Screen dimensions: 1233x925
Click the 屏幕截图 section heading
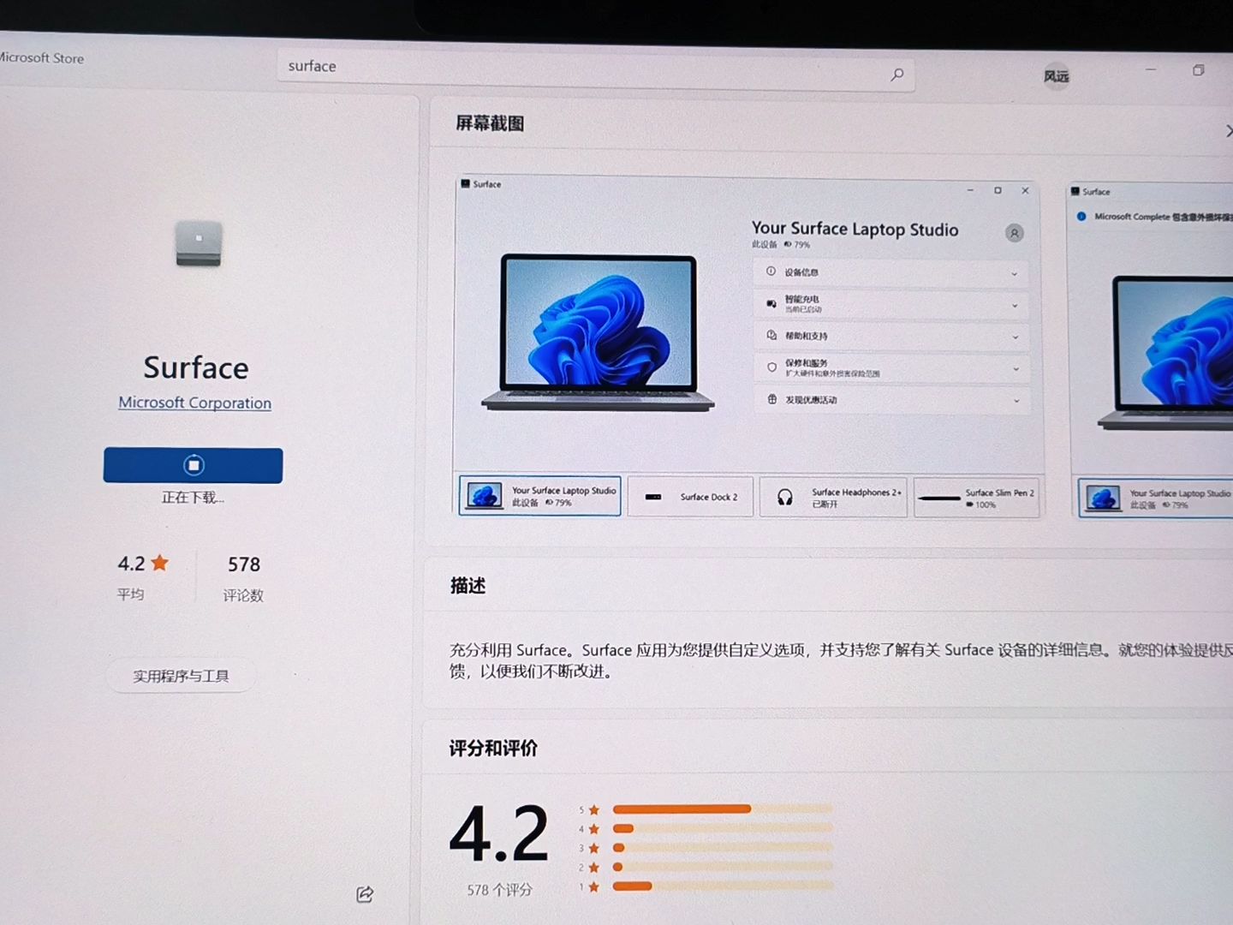[490, 123]
